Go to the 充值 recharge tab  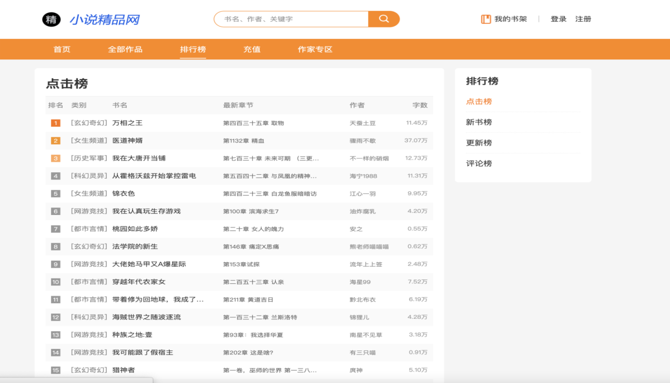pos(252,49)
